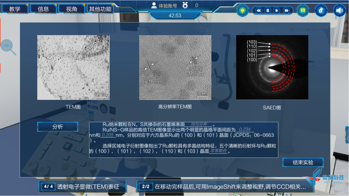This screenshot has height=196, width=349.
Task: Open the 其他功能 menu
Action: pyautogui.click(x=100, y=9)
